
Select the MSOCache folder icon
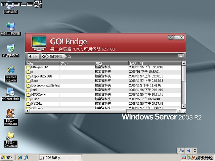28,95
